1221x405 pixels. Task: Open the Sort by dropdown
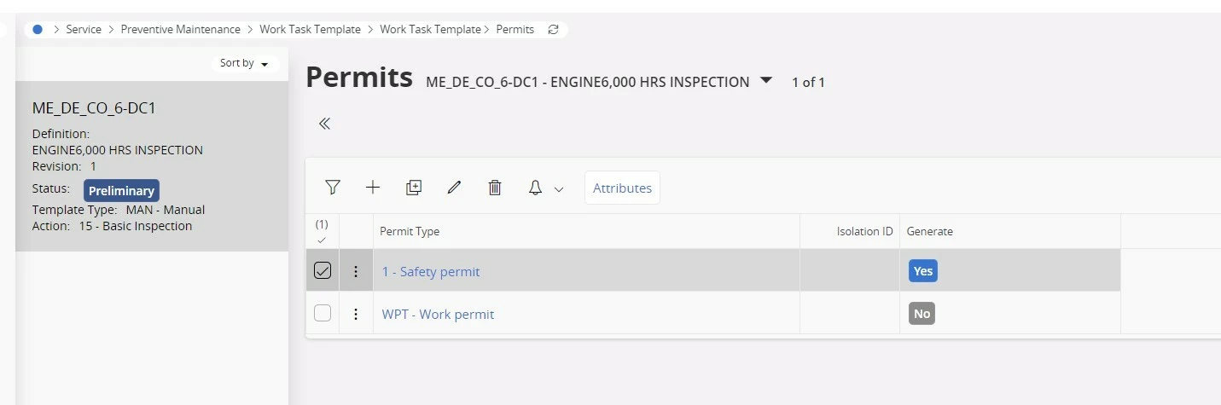[244, 63]
